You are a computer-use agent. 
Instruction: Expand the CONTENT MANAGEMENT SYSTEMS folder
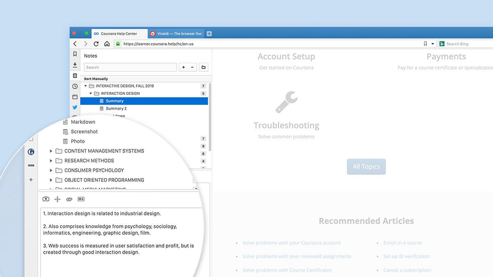[x=51, y=151]
